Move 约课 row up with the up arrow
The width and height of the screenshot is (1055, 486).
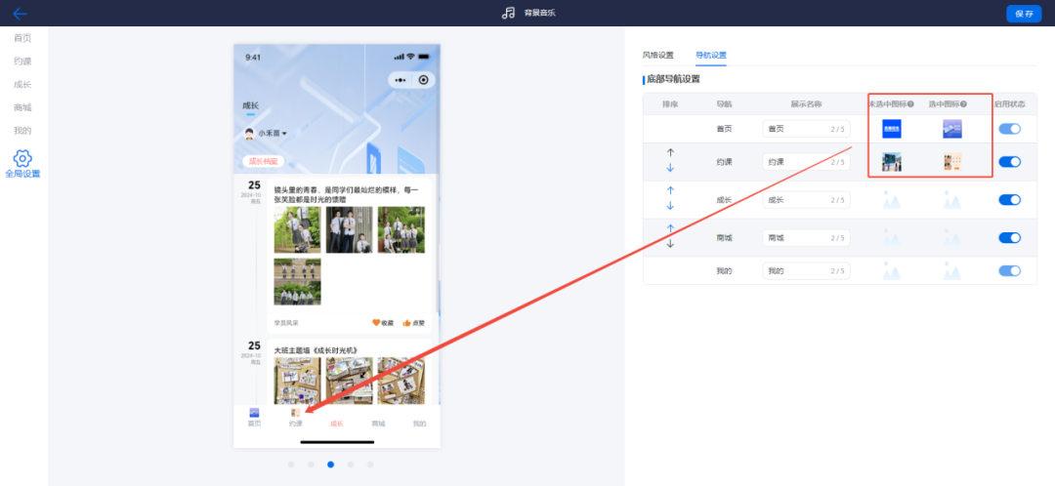tap(670, 152)
